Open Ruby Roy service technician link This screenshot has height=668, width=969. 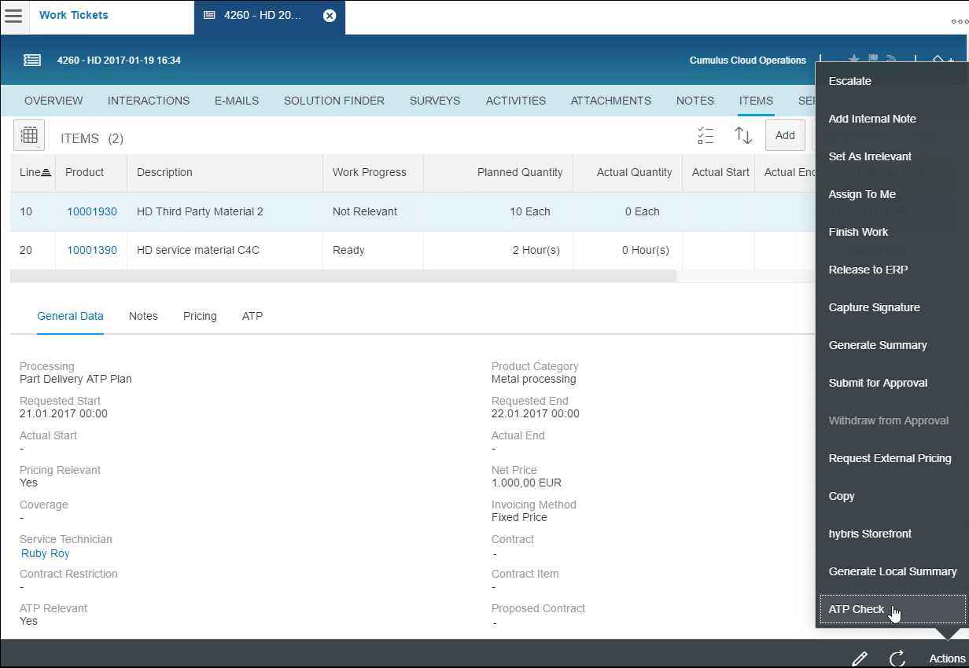point(46,553)
